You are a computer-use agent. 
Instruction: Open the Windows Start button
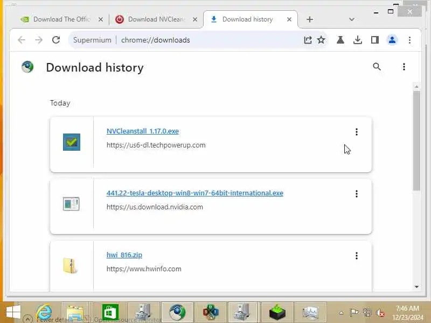[13, 313]
